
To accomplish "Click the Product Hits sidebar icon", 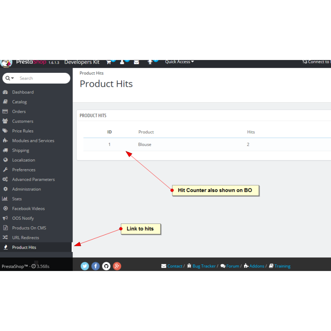I will [6, 247].
